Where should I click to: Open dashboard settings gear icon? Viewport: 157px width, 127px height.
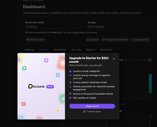(x=150, y=60)
